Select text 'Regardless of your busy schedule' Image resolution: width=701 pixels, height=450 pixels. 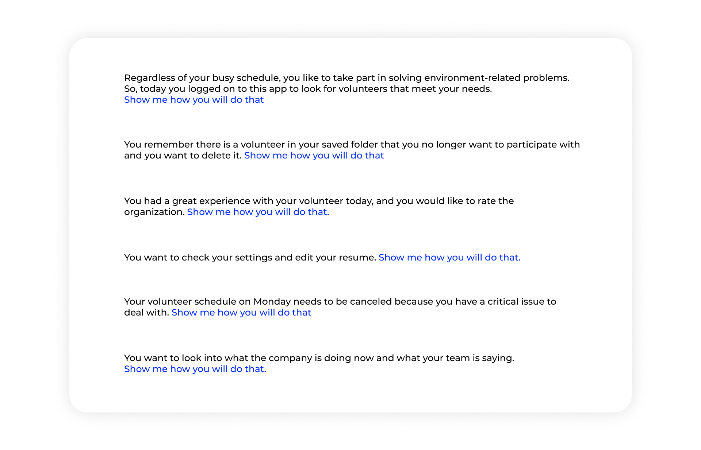[x=202, y=78]
